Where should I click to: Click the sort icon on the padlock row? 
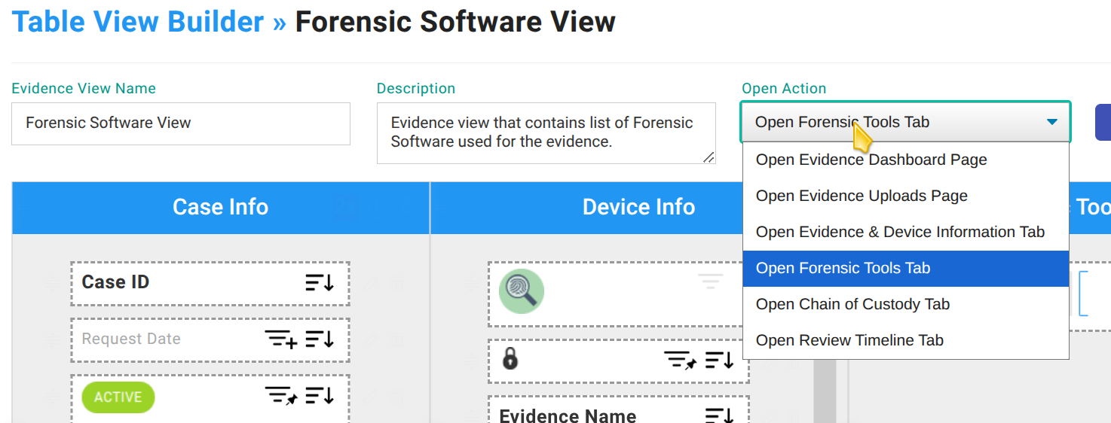pos(719,361)
